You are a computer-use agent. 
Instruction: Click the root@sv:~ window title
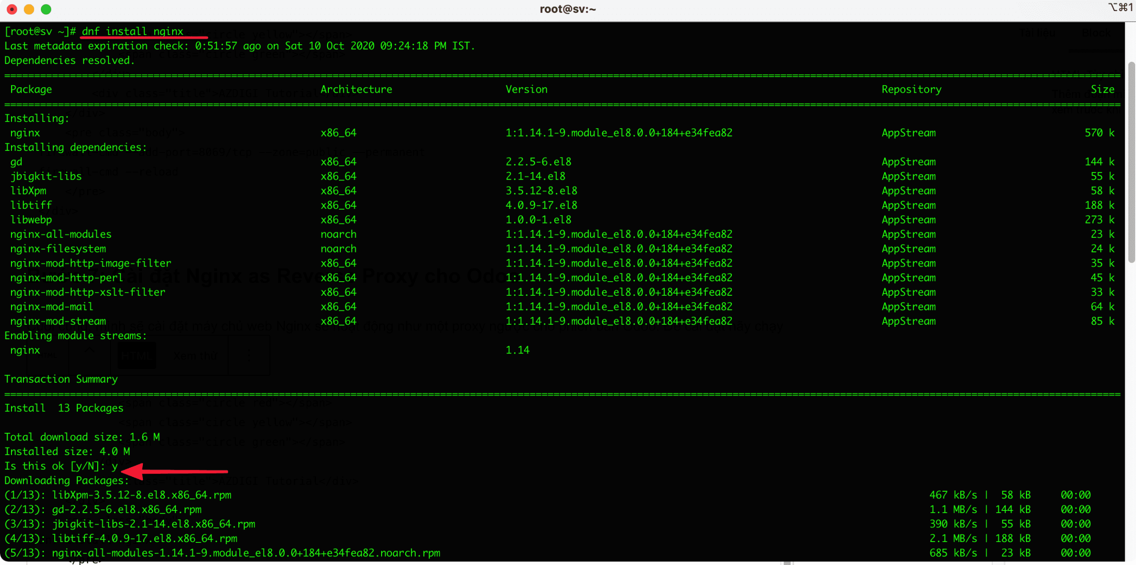(x=567, y=9)
